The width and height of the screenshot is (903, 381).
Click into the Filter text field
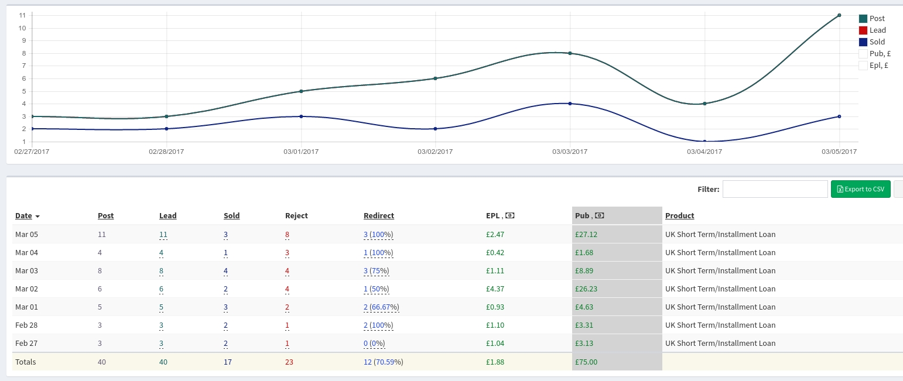click(x=775, y=189)
